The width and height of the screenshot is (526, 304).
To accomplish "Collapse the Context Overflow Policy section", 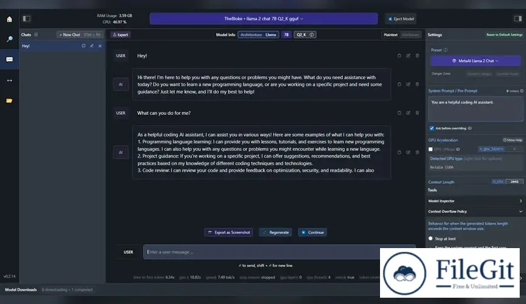I will click(475, 212).
